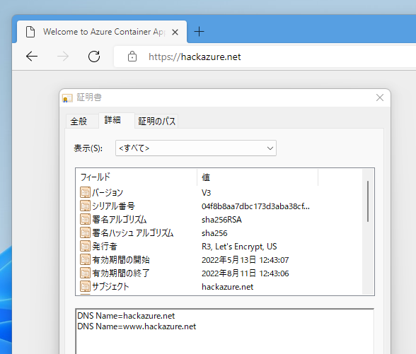Click the サブジェクト row label
The height and width of the screenshot is (354, 416).
pos(110,287)
